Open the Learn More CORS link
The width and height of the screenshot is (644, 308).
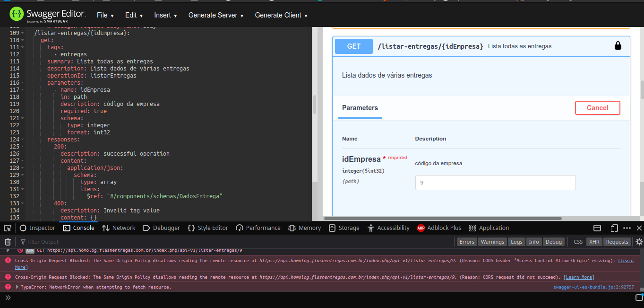pos(578,277)
